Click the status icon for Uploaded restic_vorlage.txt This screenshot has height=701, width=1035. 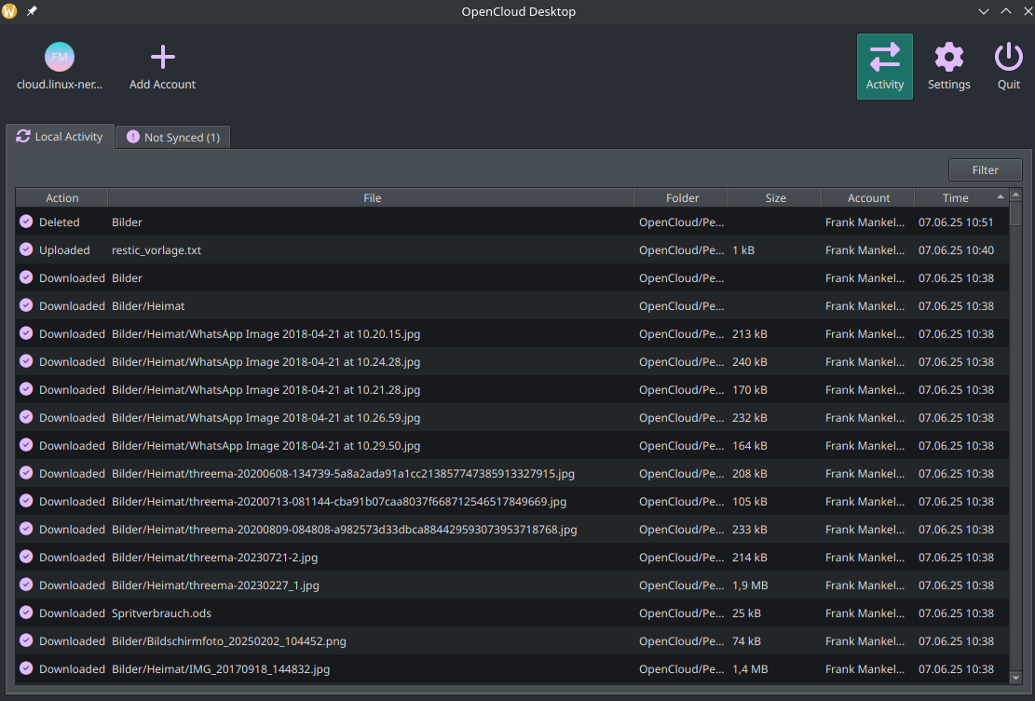26,249
